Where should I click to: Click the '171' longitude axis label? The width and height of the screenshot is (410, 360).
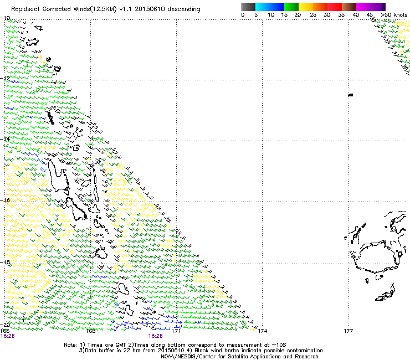pyautogui.click(x=177, y=331)
